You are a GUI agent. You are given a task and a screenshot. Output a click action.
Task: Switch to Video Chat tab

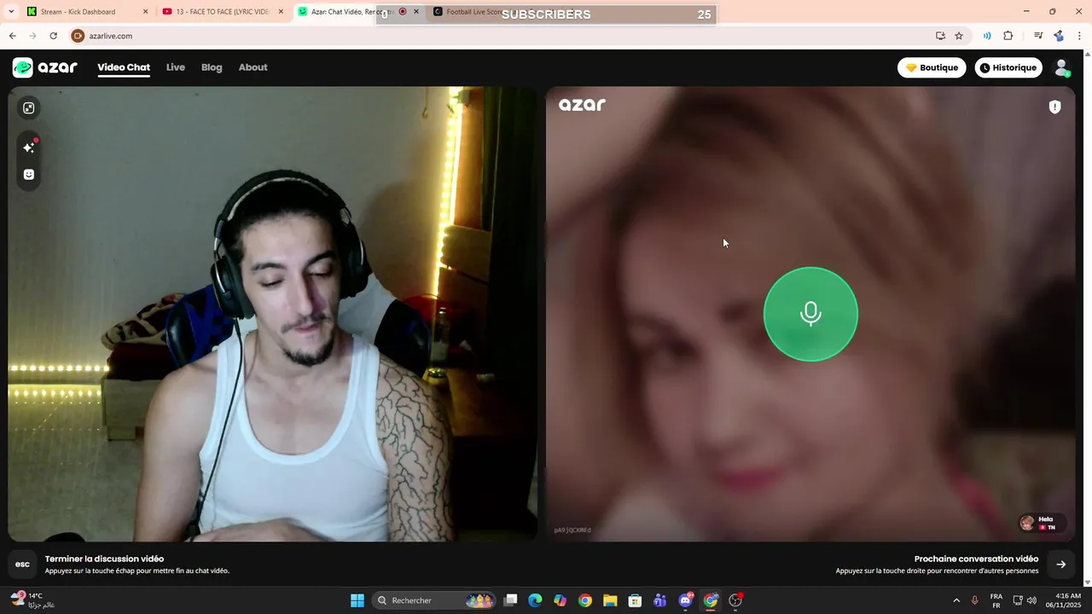coord(124,67)
